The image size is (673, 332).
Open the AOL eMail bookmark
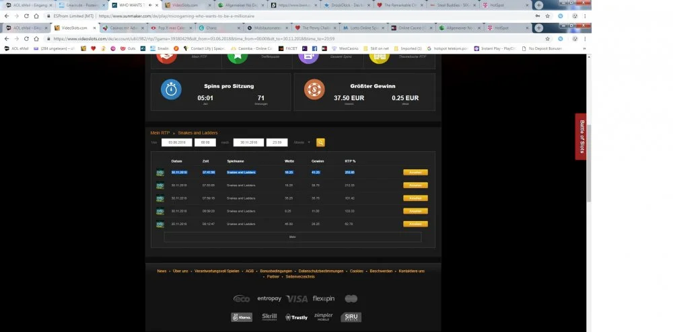[16, 48]
